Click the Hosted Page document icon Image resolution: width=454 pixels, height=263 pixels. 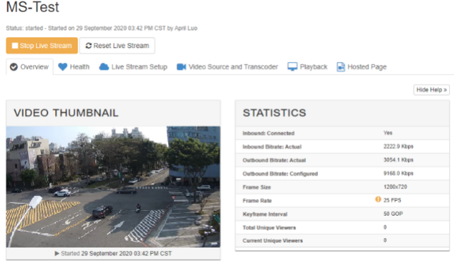tap(341, 67)
